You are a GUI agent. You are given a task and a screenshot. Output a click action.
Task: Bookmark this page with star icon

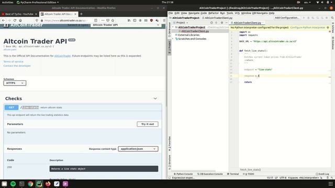point(113,20)
